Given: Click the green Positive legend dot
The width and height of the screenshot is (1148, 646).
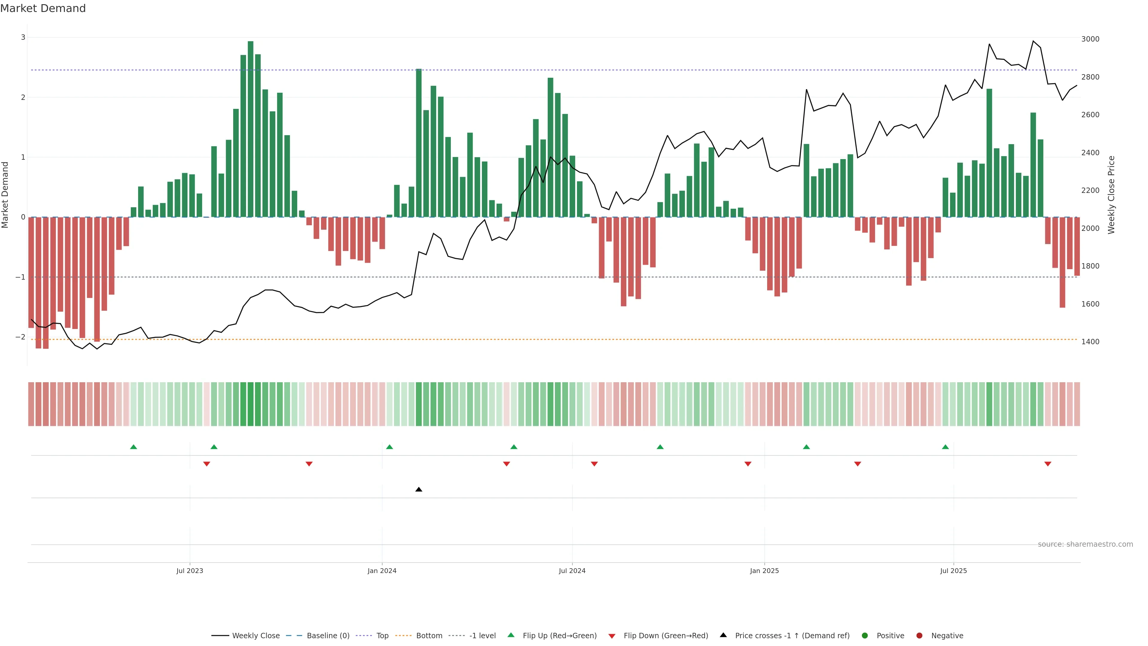Looking at the screenshot, I should (865, 635).
